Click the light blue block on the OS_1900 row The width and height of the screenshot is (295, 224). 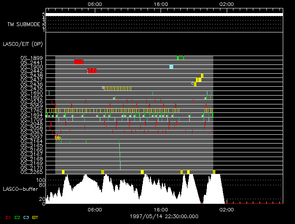coord(171,67)
